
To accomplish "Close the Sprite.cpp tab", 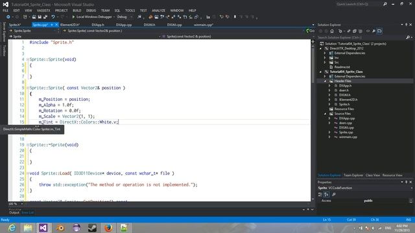I will [x=56, y=25].
